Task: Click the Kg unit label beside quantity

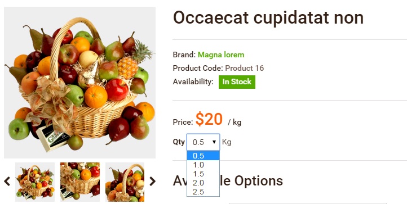Action: [x=227, y=142]
